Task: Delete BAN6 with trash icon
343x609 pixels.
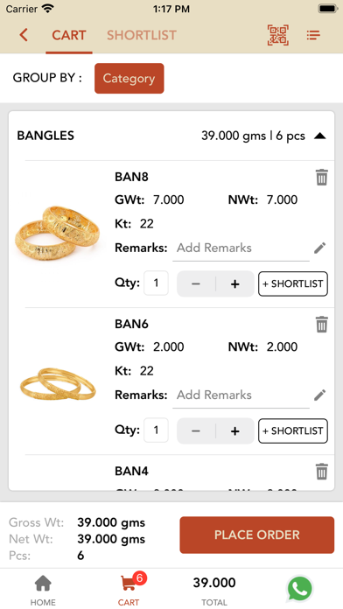Action: point(322,325)
